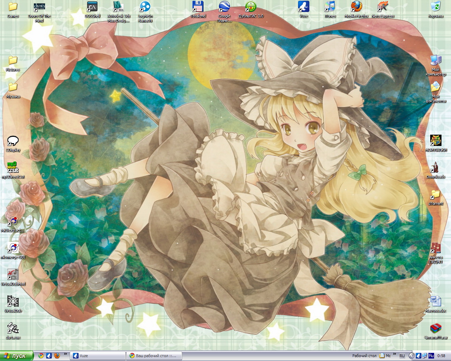Open the DOSShell shortcut

click(x=92, y=10)
